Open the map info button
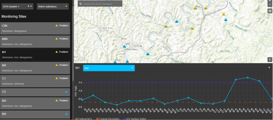 [270, 60]
